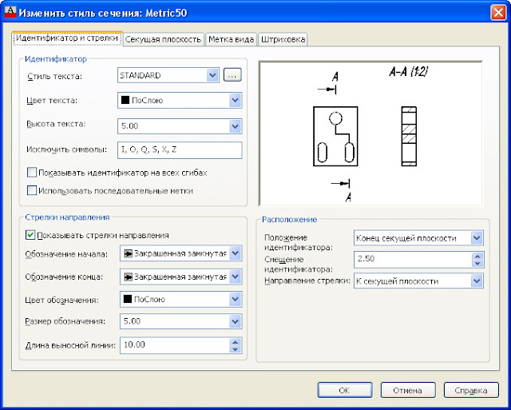Expand the Положение идентификатора dropdown
The width and height of the screenshot is (511, 410).
(477, 238)
